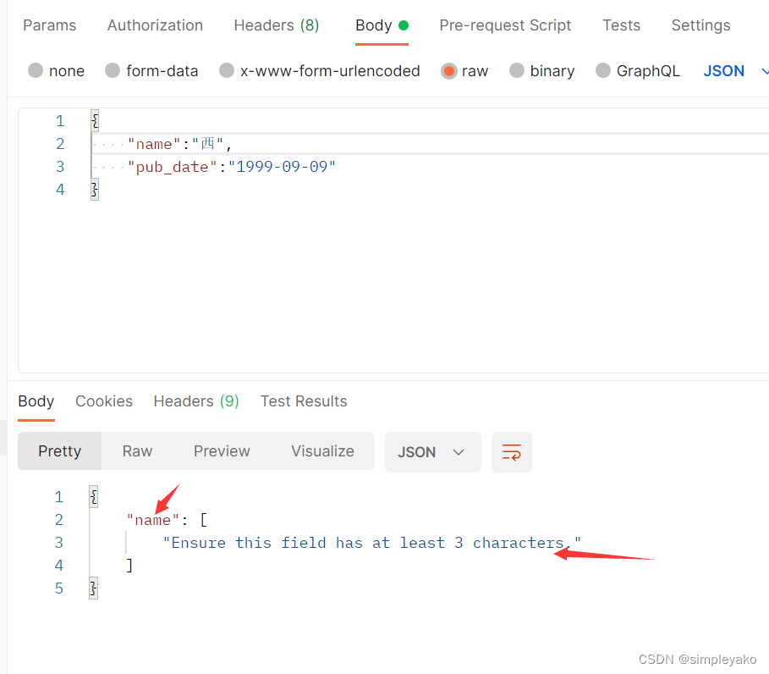Select x-www-form-urlencoded body type
Screen dimensions: 769x674
(x=226, y=70)
